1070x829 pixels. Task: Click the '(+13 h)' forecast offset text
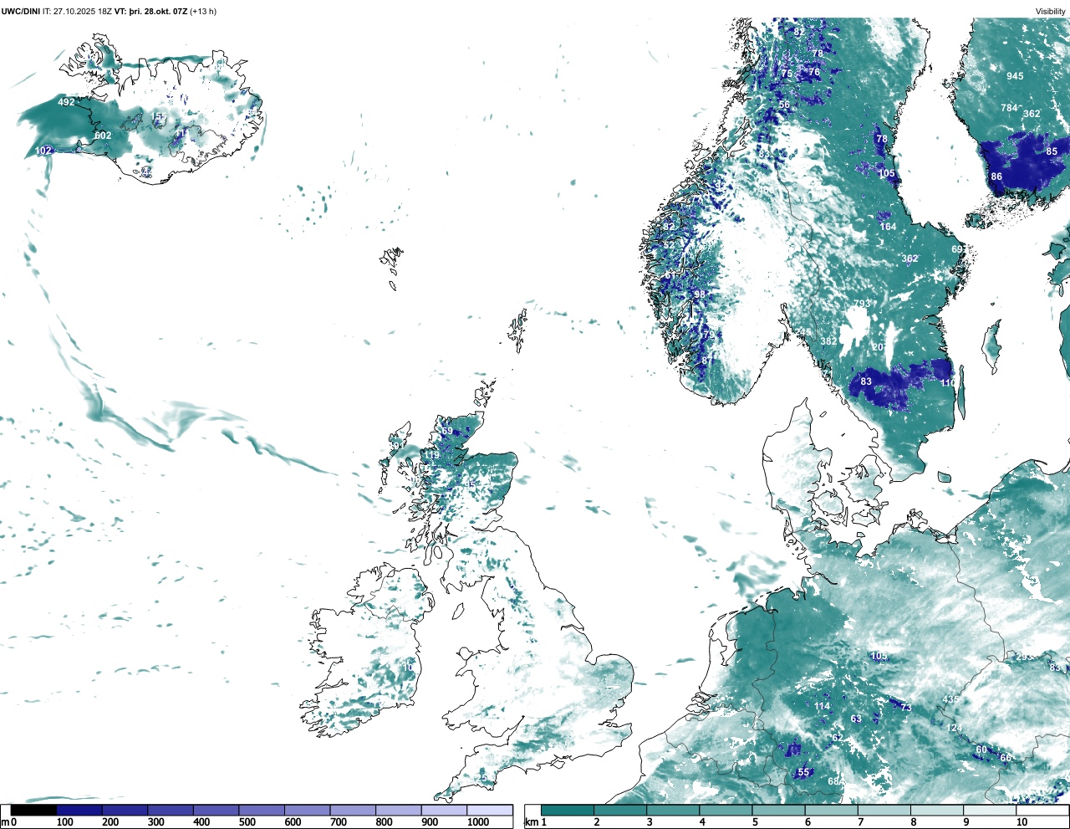tap(203, 12)
